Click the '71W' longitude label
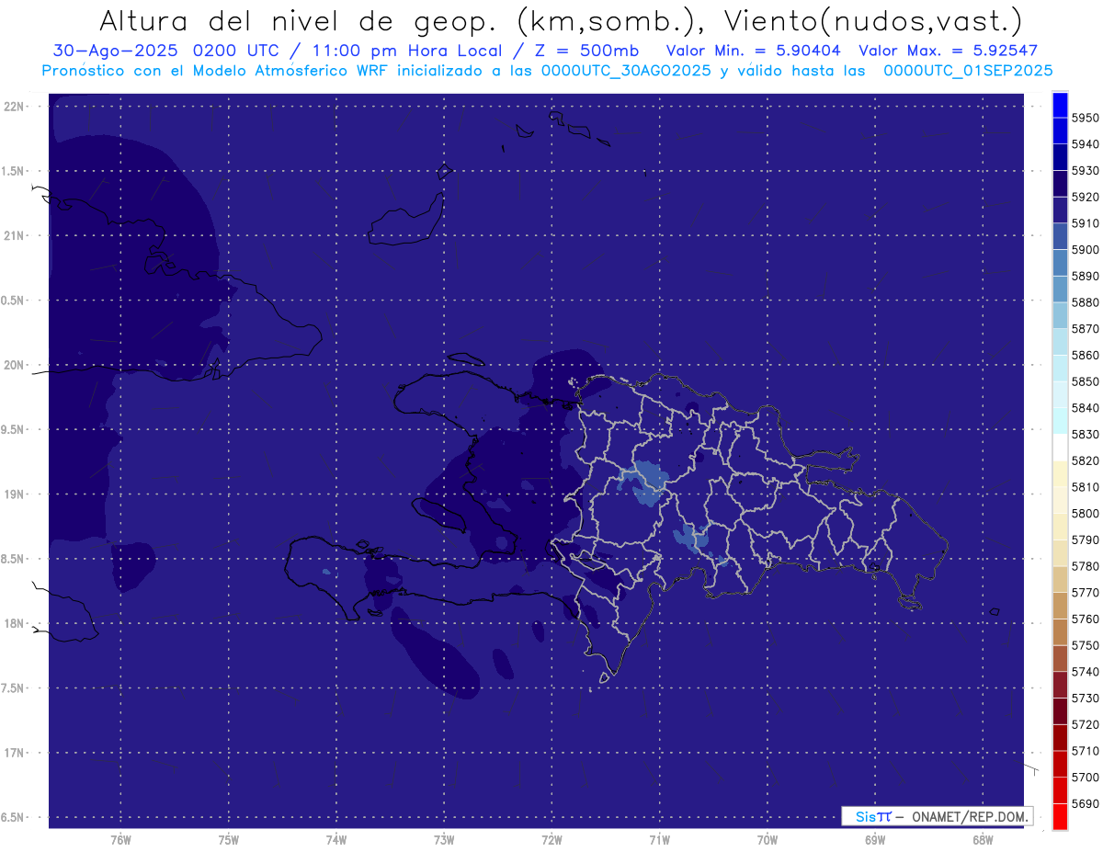Image resolution: width=1103 pixels, height=852 pixels. (659, 840)
